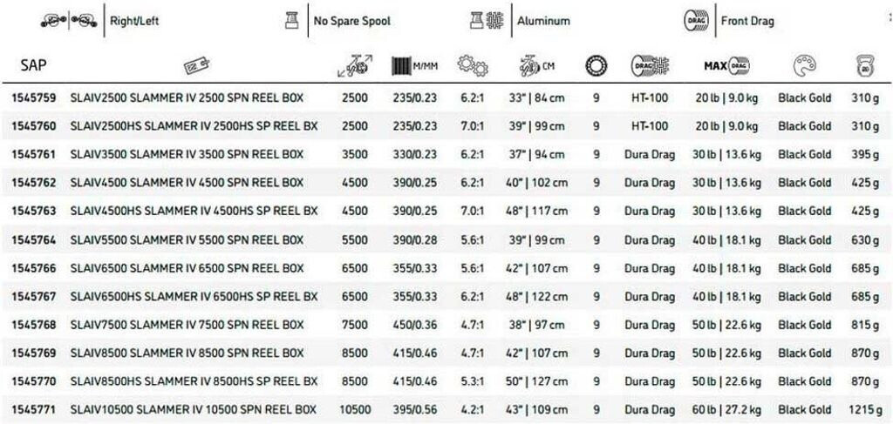Click the Front Drag icon
The height and width of the screenshot is (424, 893).
point(698,20)
